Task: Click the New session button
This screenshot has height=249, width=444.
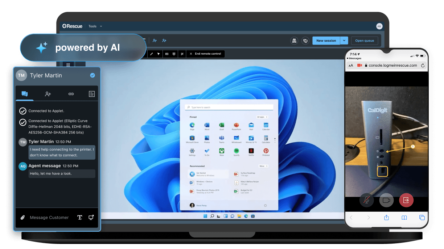Action: coord(326,41)
